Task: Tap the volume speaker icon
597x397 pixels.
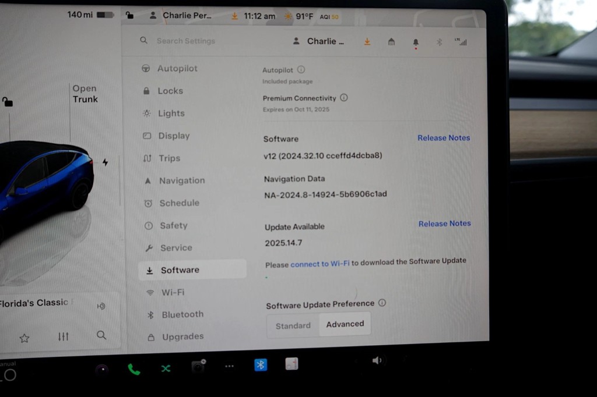Action: pos(377,360)
